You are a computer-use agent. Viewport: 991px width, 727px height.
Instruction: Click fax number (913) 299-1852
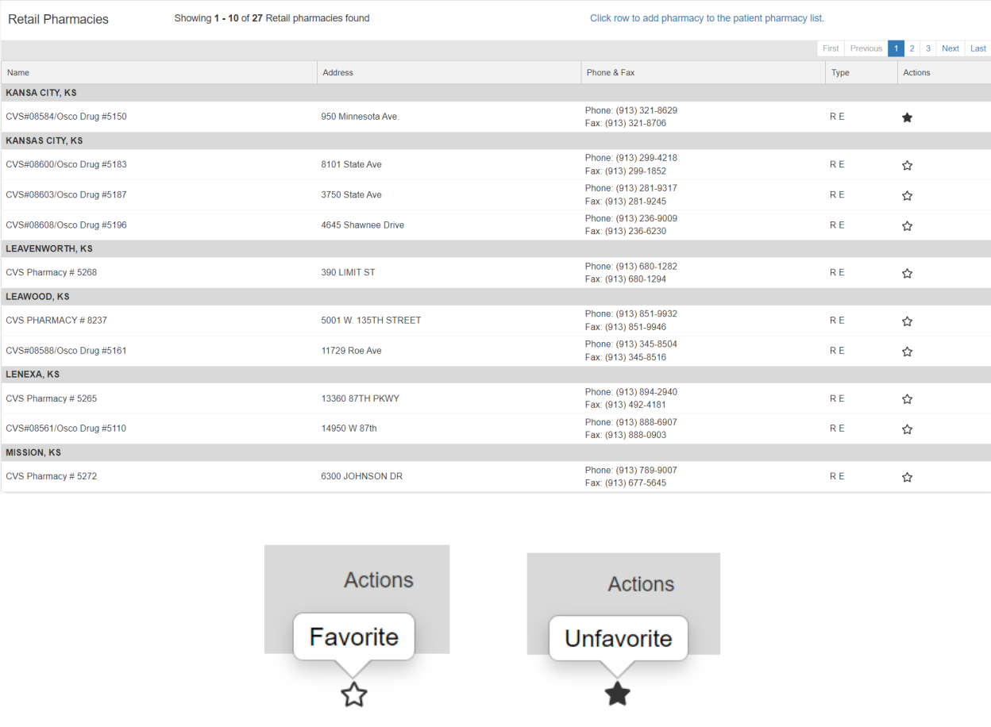pos(635,171)
